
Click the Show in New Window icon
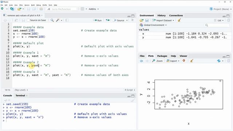click(x=16, y=20)
